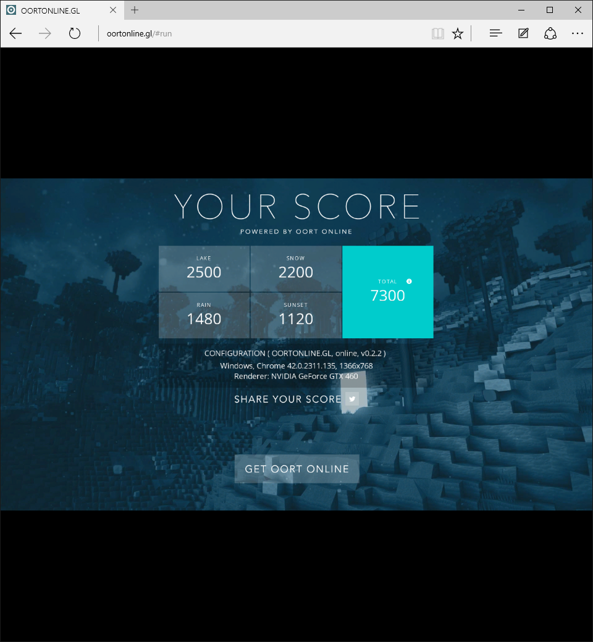Image resolution: width=593 pixels, height=642 pixels.
Task: Select the LAKE 2500 score tile
Action: 204,269
